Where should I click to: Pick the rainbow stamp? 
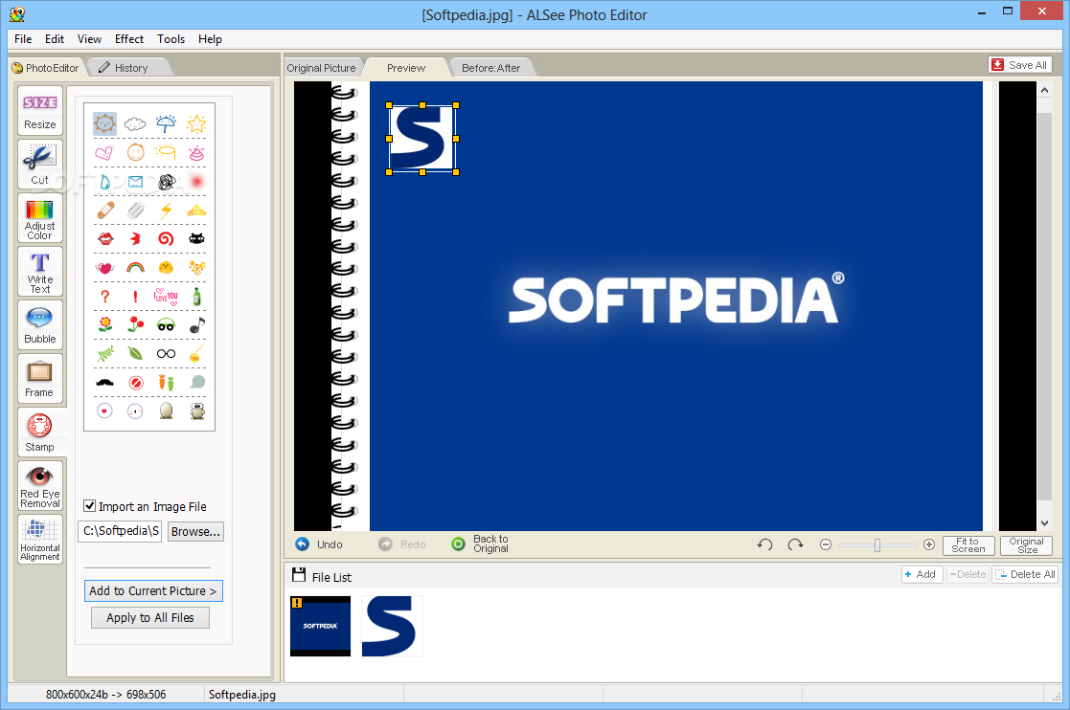135,268
